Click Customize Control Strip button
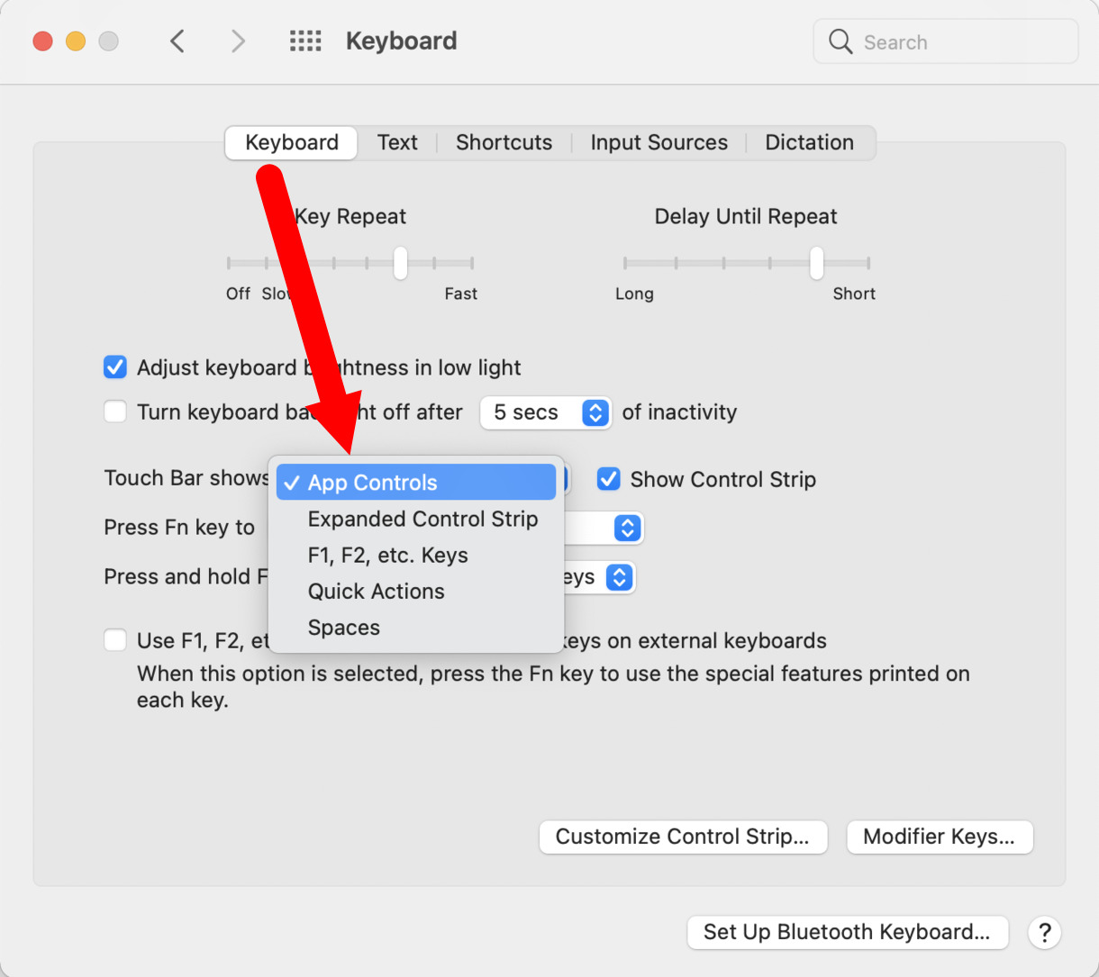This screenshot has width=1099, height=977. 683,837
